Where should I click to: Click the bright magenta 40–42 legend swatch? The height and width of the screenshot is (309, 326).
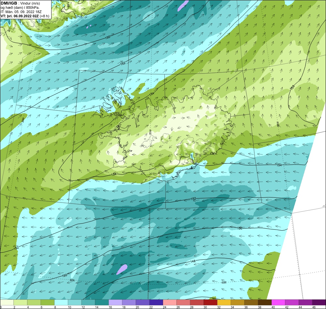(x=278, y=302)
